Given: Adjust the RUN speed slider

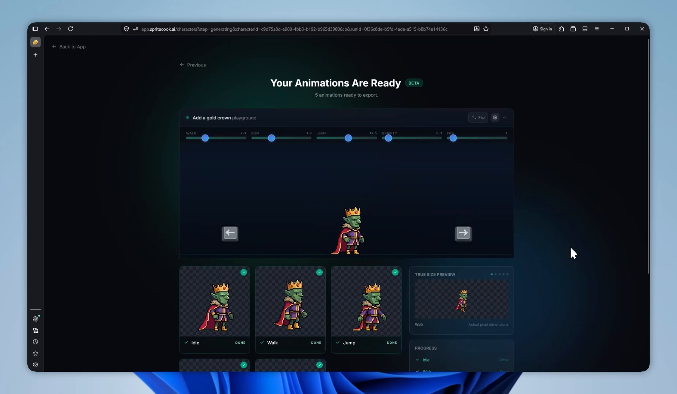Looking at the screenshot, I should (281, 138).
